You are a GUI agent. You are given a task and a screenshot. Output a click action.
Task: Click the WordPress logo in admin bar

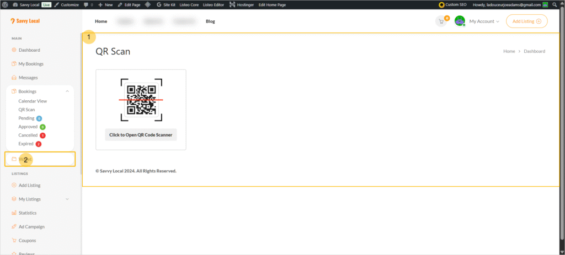[x=5, y=4]
